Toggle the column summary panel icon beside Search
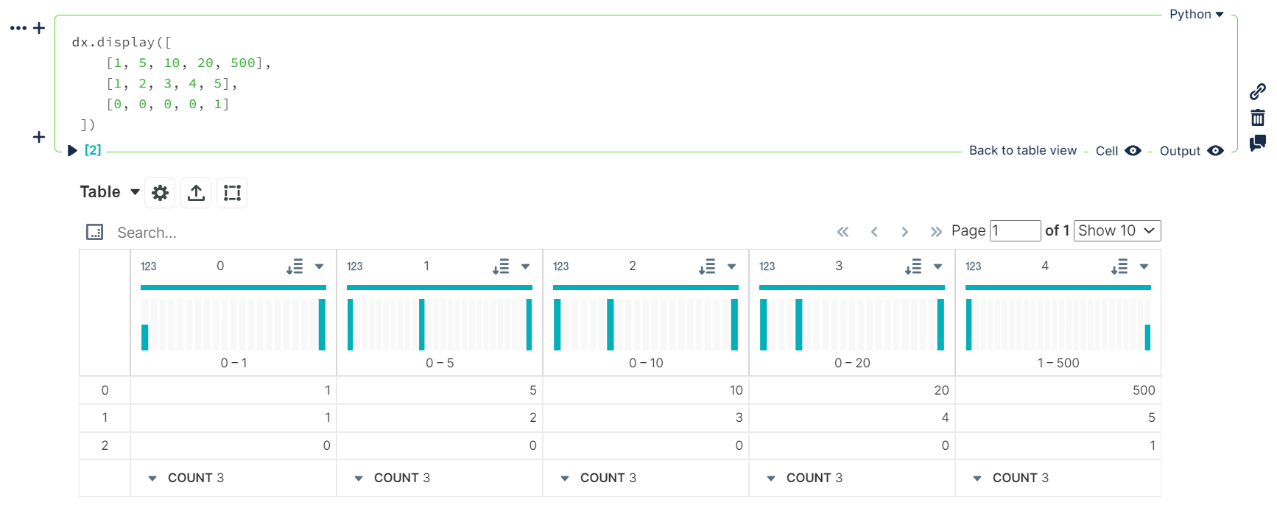 click(x=95, y=233)
